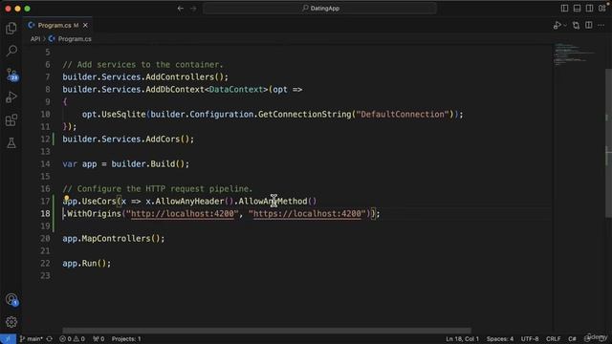Click the ports forwarded indicator showing 0
Viewport: 612px width, 344px height.
[x=98, y=339]
